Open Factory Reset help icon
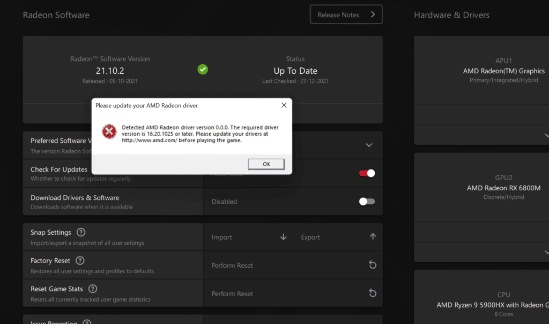Image resolution: width=549 pixels, height=324 pixels. [80, 260]
